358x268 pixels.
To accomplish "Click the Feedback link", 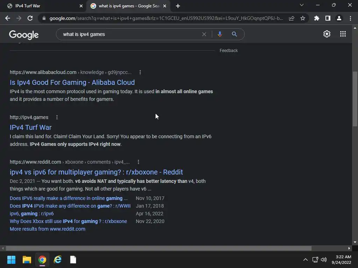I will [x=229, y=51].
